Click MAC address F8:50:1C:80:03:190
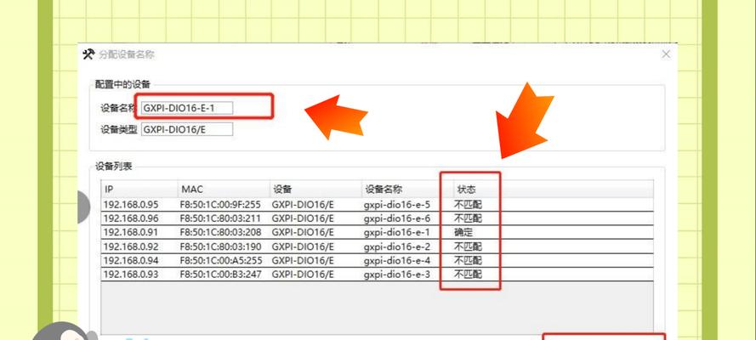 pos(220,246)
